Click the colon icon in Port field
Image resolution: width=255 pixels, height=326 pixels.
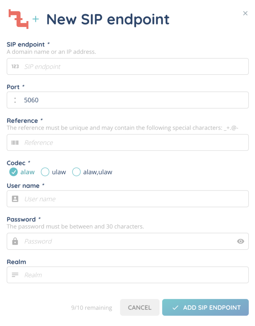click(x=15, y=100)
